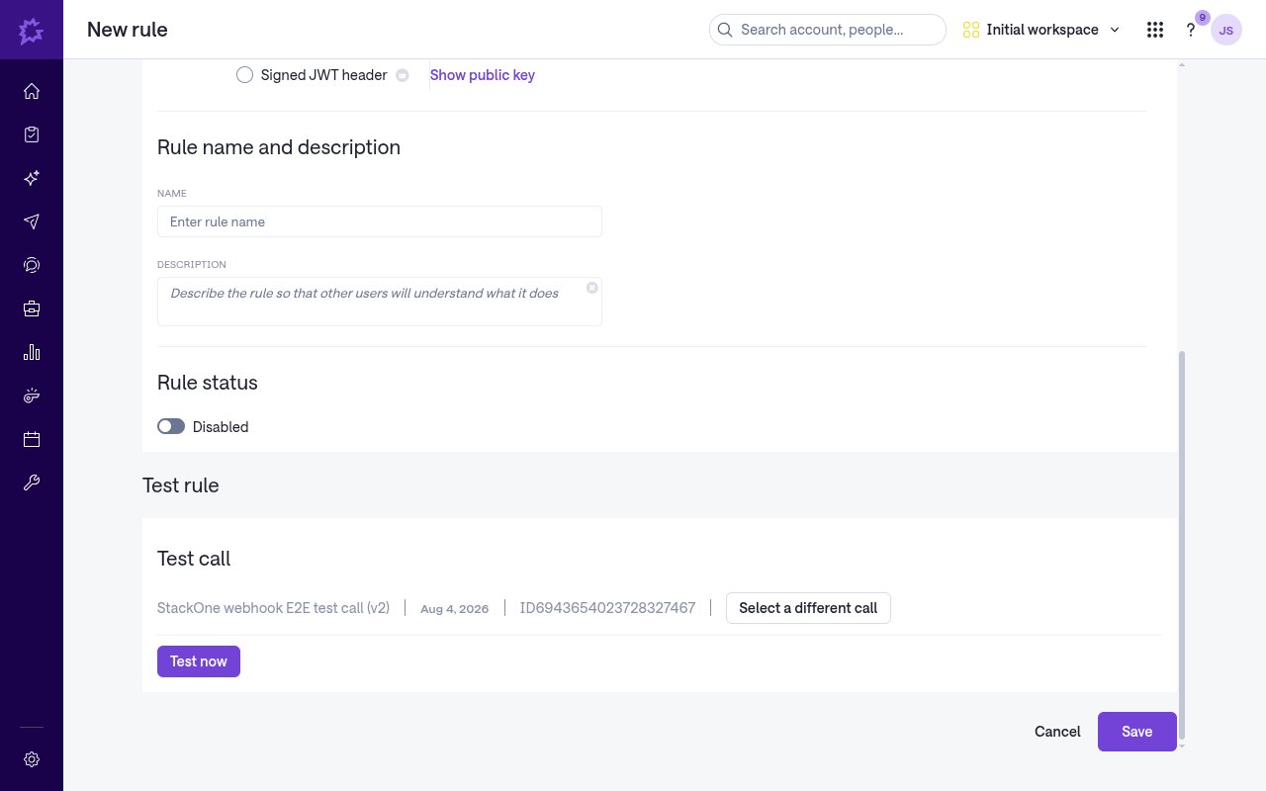Open the paper plane send icon

click(x=32, y=221)
